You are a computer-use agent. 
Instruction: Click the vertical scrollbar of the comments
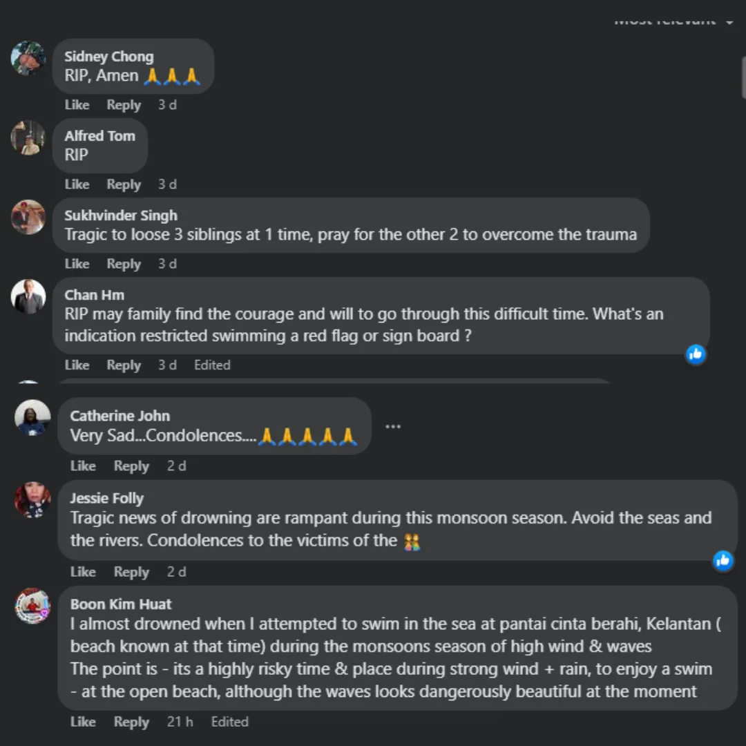click(x=743, y=76)
